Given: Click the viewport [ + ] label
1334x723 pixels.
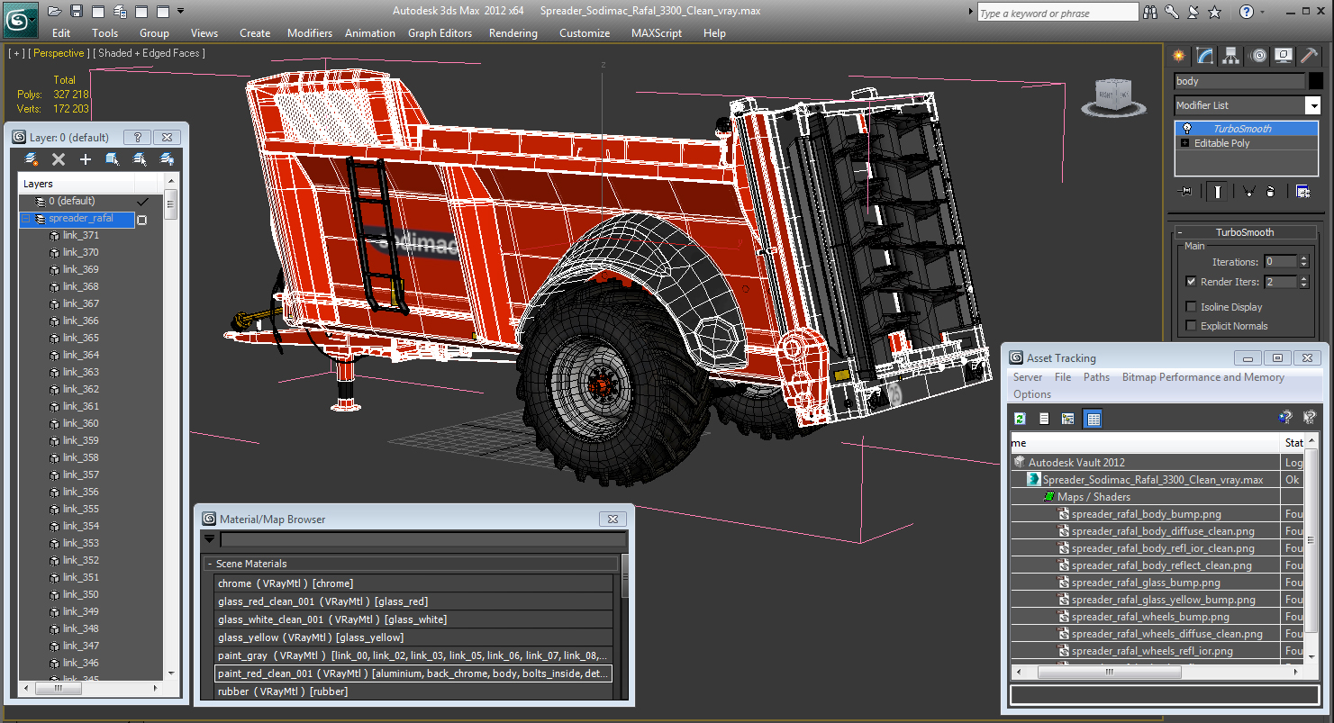Looking at the screenshot, I should click(16, 53).
